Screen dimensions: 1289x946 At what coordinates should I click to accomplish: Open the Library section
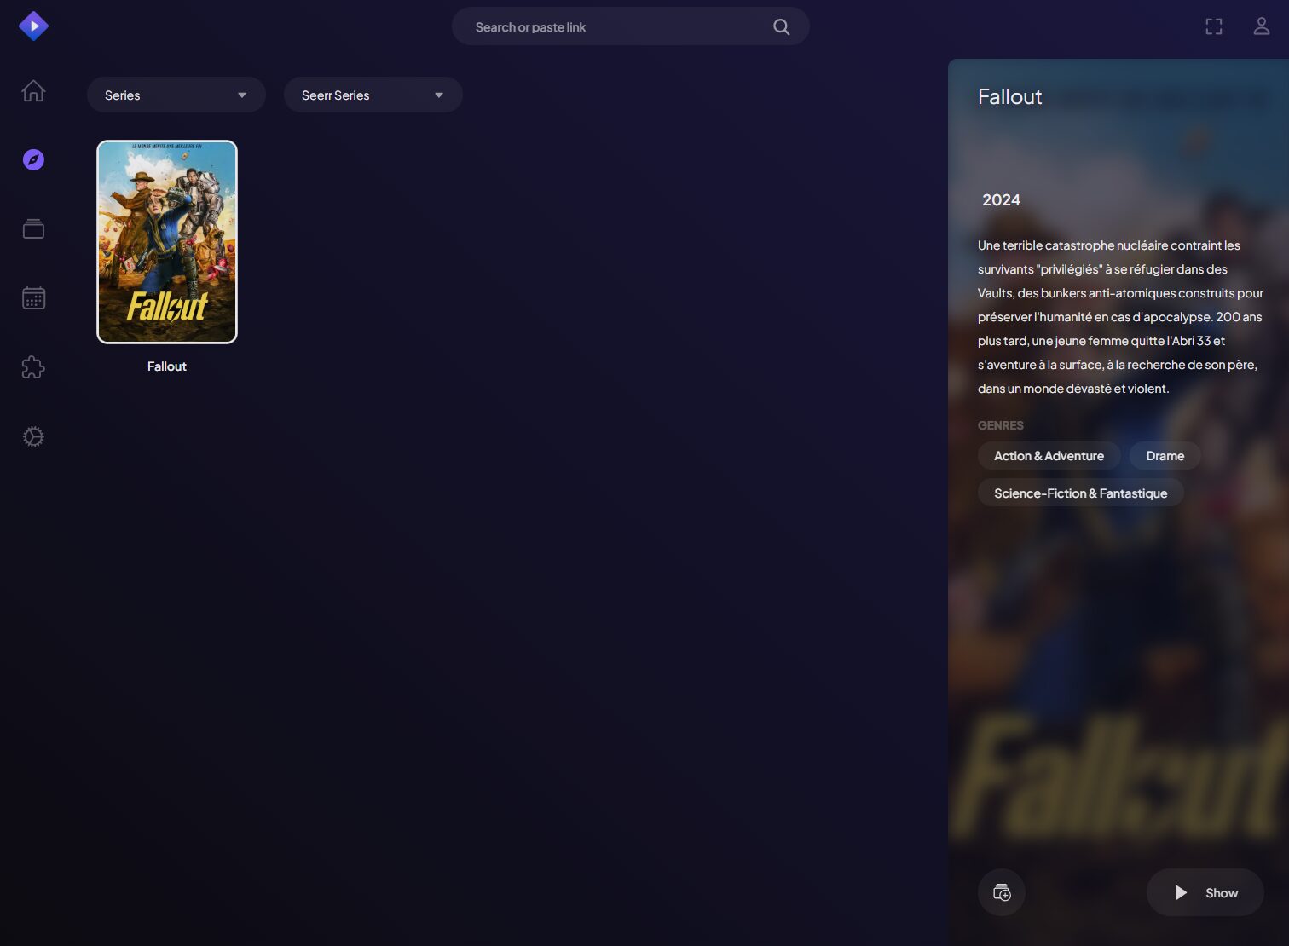33,229
